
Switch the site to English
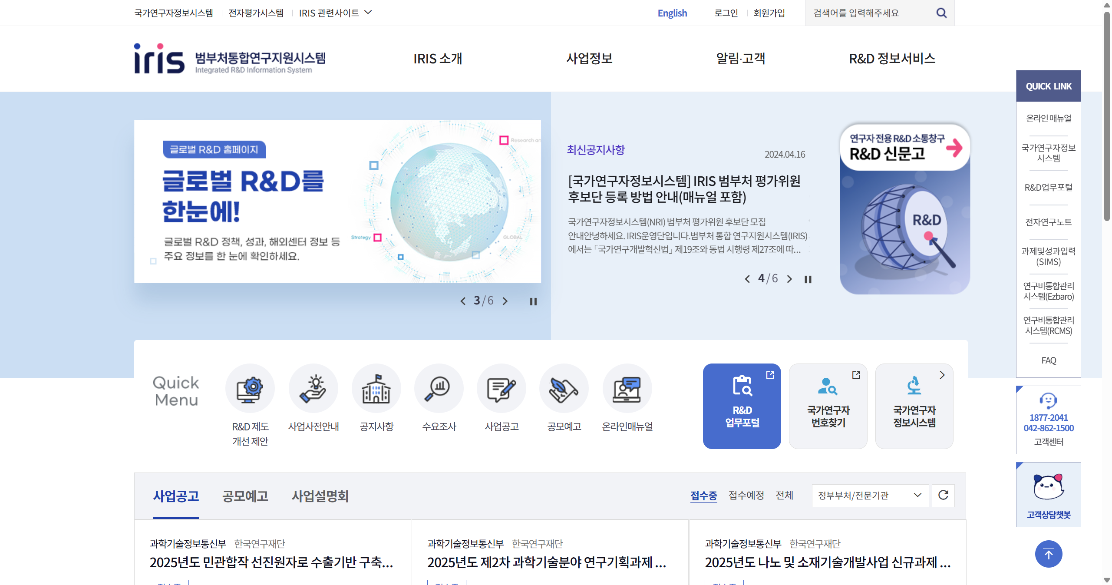pyautogui.click(x=672, y=13)
